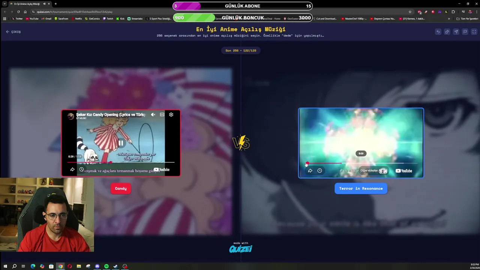The height and width of the screenshot is (270, 480).
Task: Open settings gear on Candy video
Action: pos(171,115)
